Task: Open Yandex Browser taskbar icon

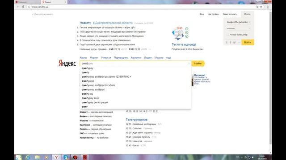Action: pyautogui.click(x=56, y=157)
